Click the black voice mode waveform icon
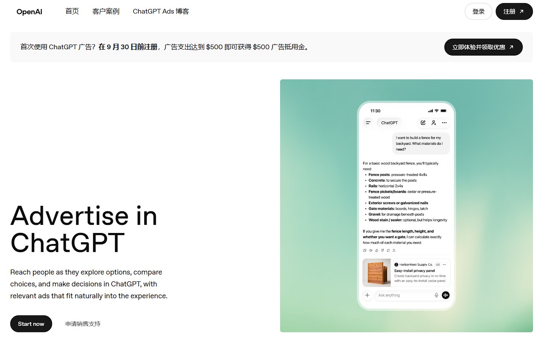The image size is (547, 342). tap(446, 295)
